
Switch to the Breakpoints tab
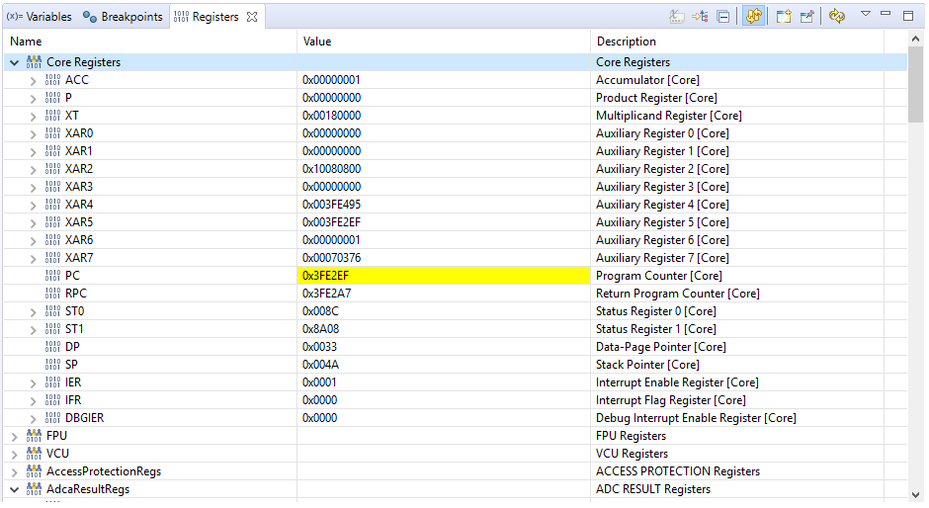pos(123,17)
